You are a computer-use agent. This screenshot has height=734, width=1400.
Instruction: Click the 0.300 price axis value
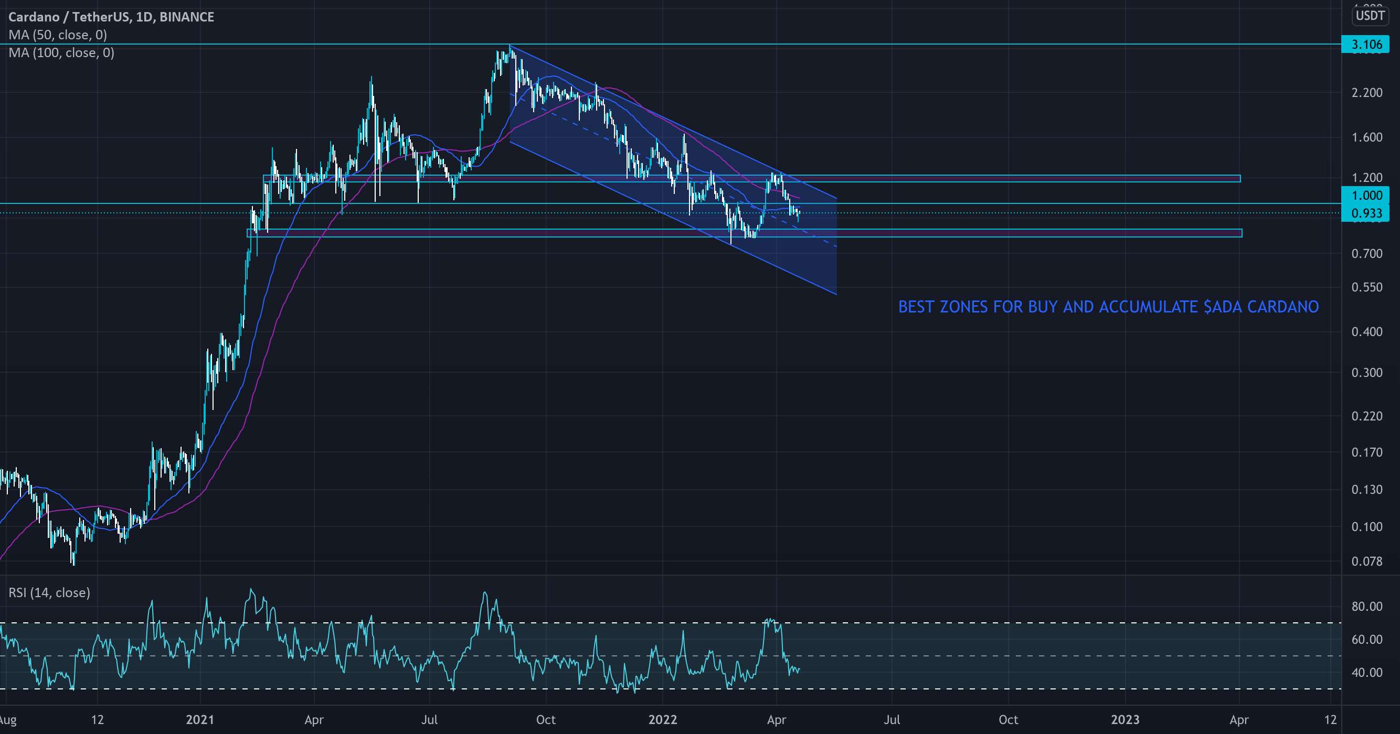1367,372
